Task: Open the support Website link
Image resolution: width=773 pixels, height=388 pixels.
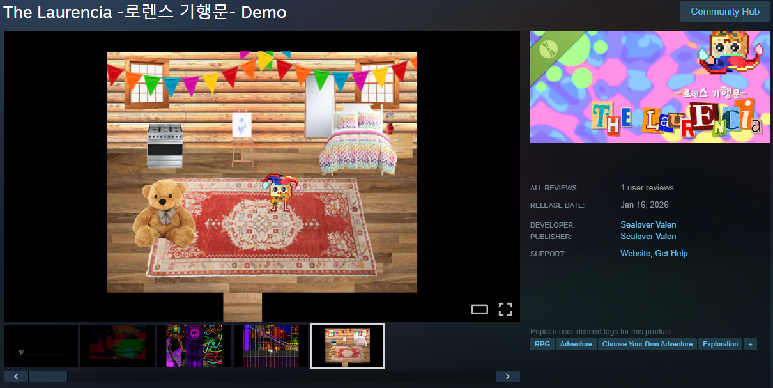Action: (635, 254)
